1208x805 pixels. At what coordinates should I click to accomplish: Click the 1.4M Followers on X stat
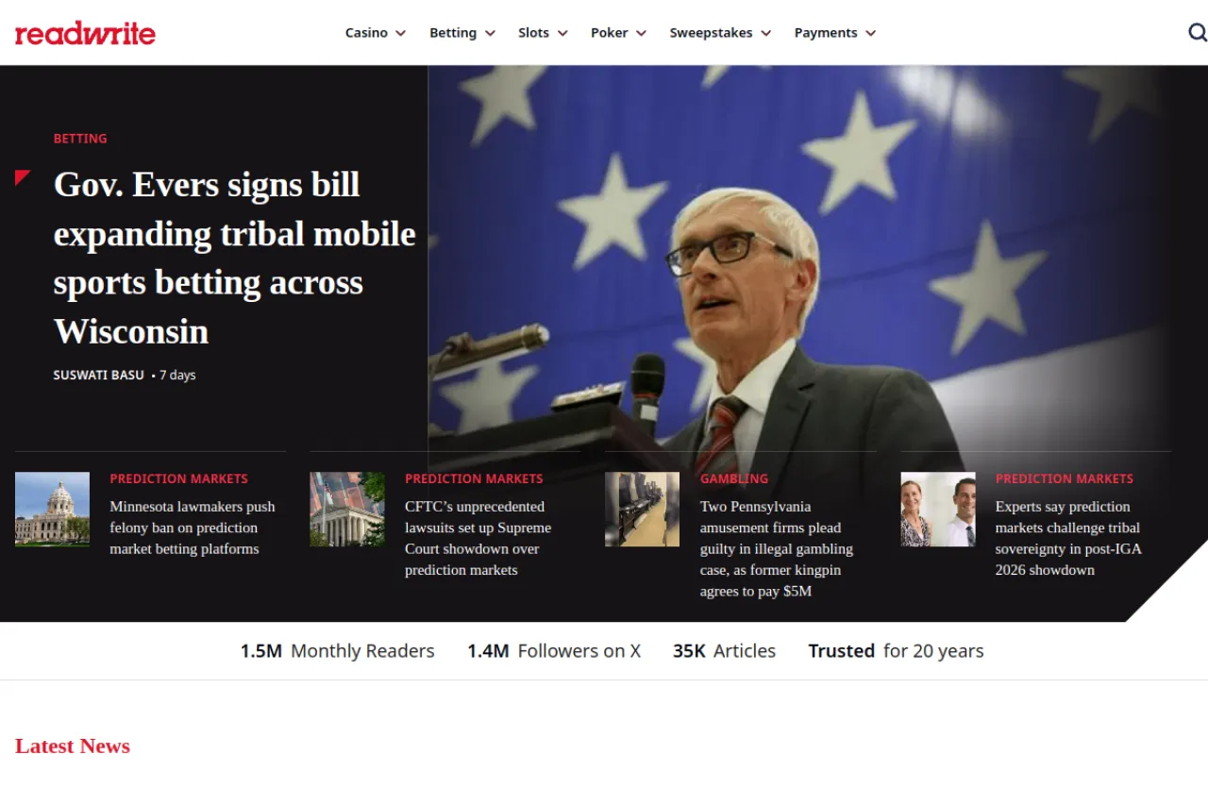[554, 651]
